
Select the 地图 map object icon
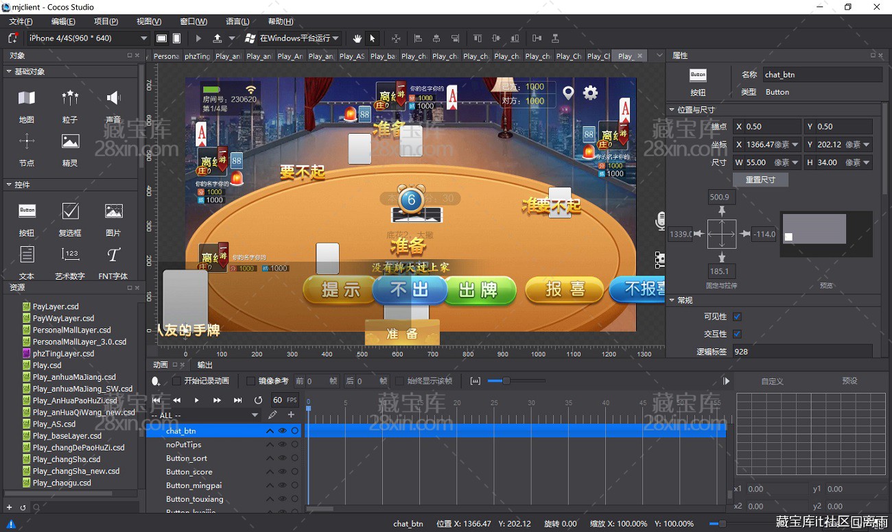coord(27,98)
